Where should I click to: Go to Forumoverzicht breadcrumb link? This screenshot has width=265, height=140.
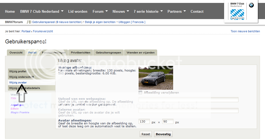[43, 31]
